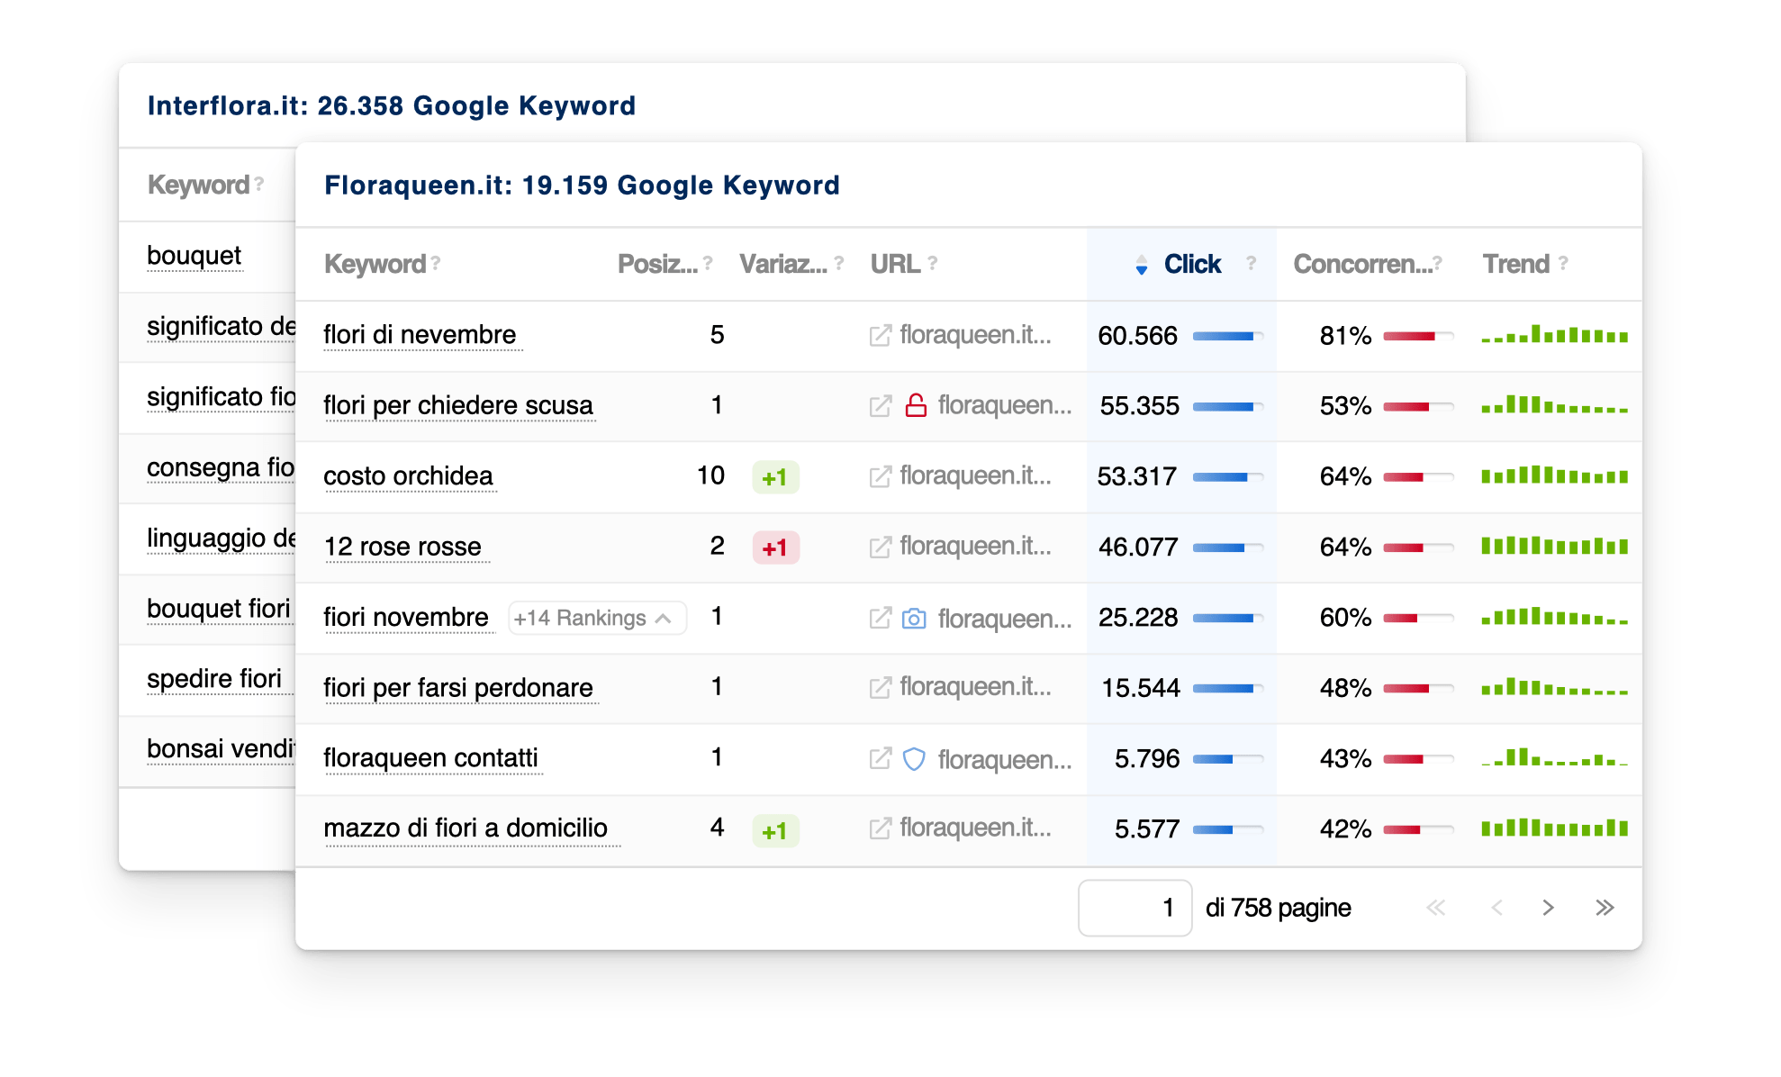
Task: Jump to last page double arrow
Action: click(1605, 908)
